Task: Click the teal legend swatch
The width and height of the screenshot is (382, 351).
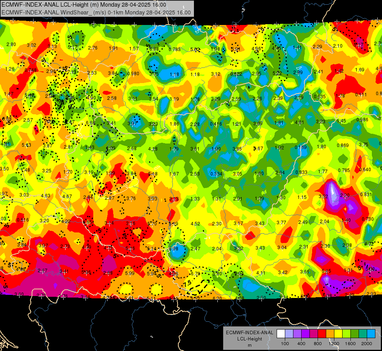Action: tap(363, 334)
